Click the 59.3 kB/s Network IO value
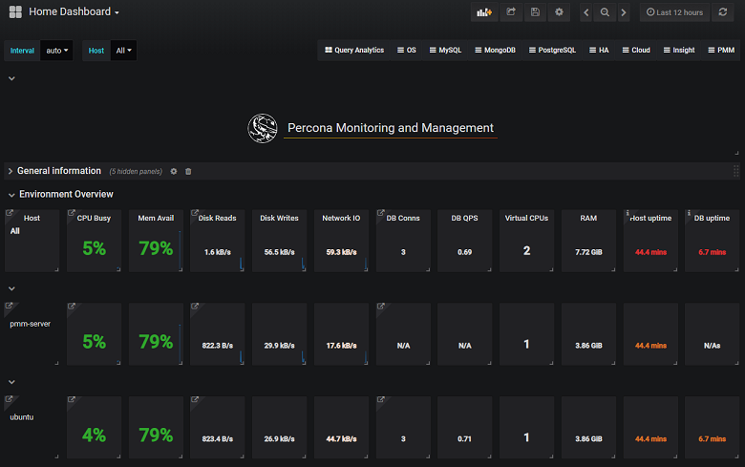This screenshot has width=745, height=467. [x=341, y=252]
